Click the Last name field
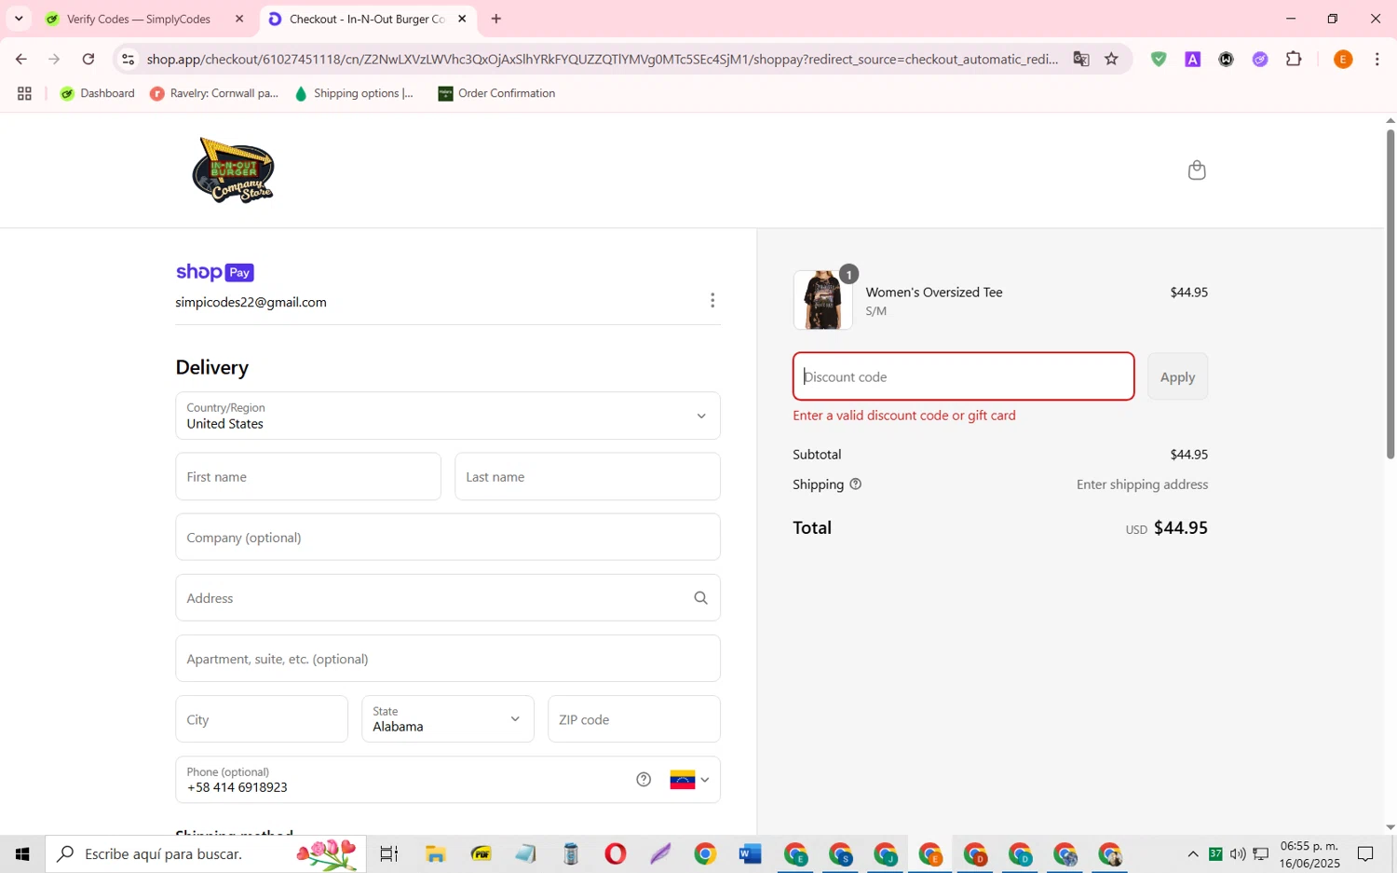The height and width of the screenshot is (873, 1397). pos(588,477)
